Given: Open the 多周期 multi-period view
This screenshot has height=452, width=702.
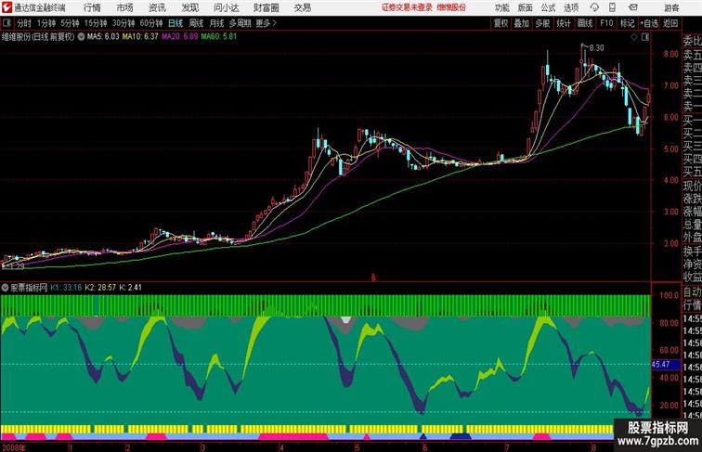Looking at the screenshot, I should point(240,23).
